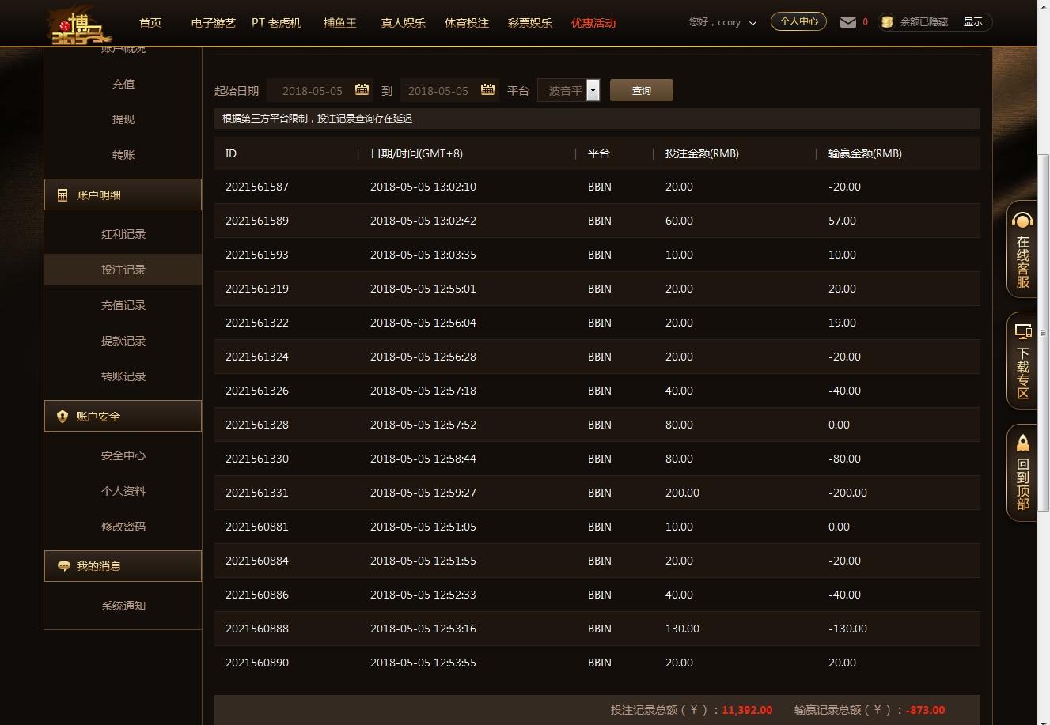Viewport: 1050px width, 725px height.
Task: Open the 优惠活动 menu item
Action: (x=593, y=23)
